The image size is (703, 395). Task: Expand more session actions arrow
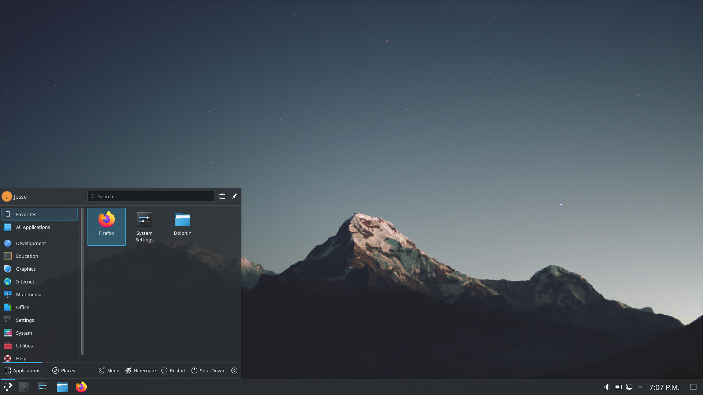pos(234,370)
